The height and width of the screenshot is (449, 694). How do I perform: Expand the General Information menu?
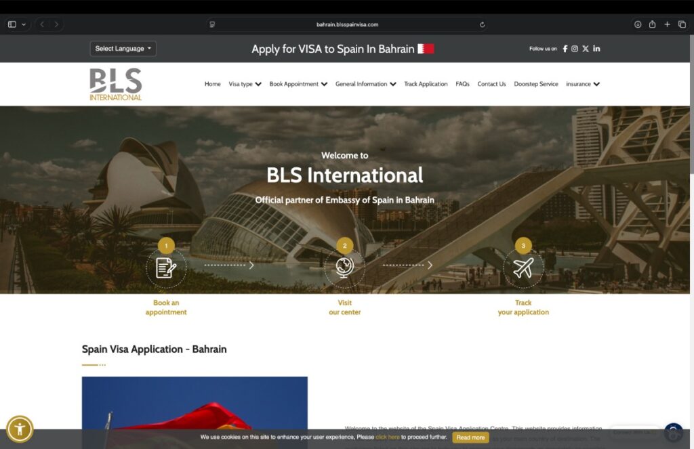[x=365, y=84]
